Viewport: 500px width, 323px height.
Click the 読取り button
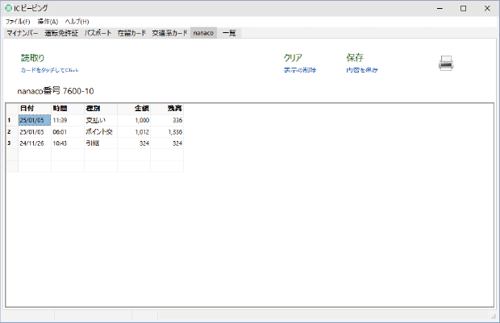[32, 58]
